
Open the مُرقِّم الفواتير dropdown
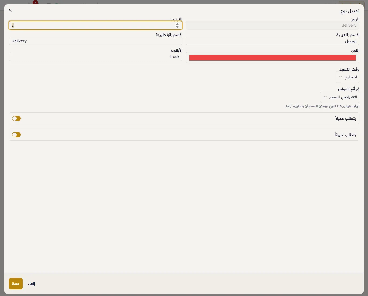click(x=340, y=97)
